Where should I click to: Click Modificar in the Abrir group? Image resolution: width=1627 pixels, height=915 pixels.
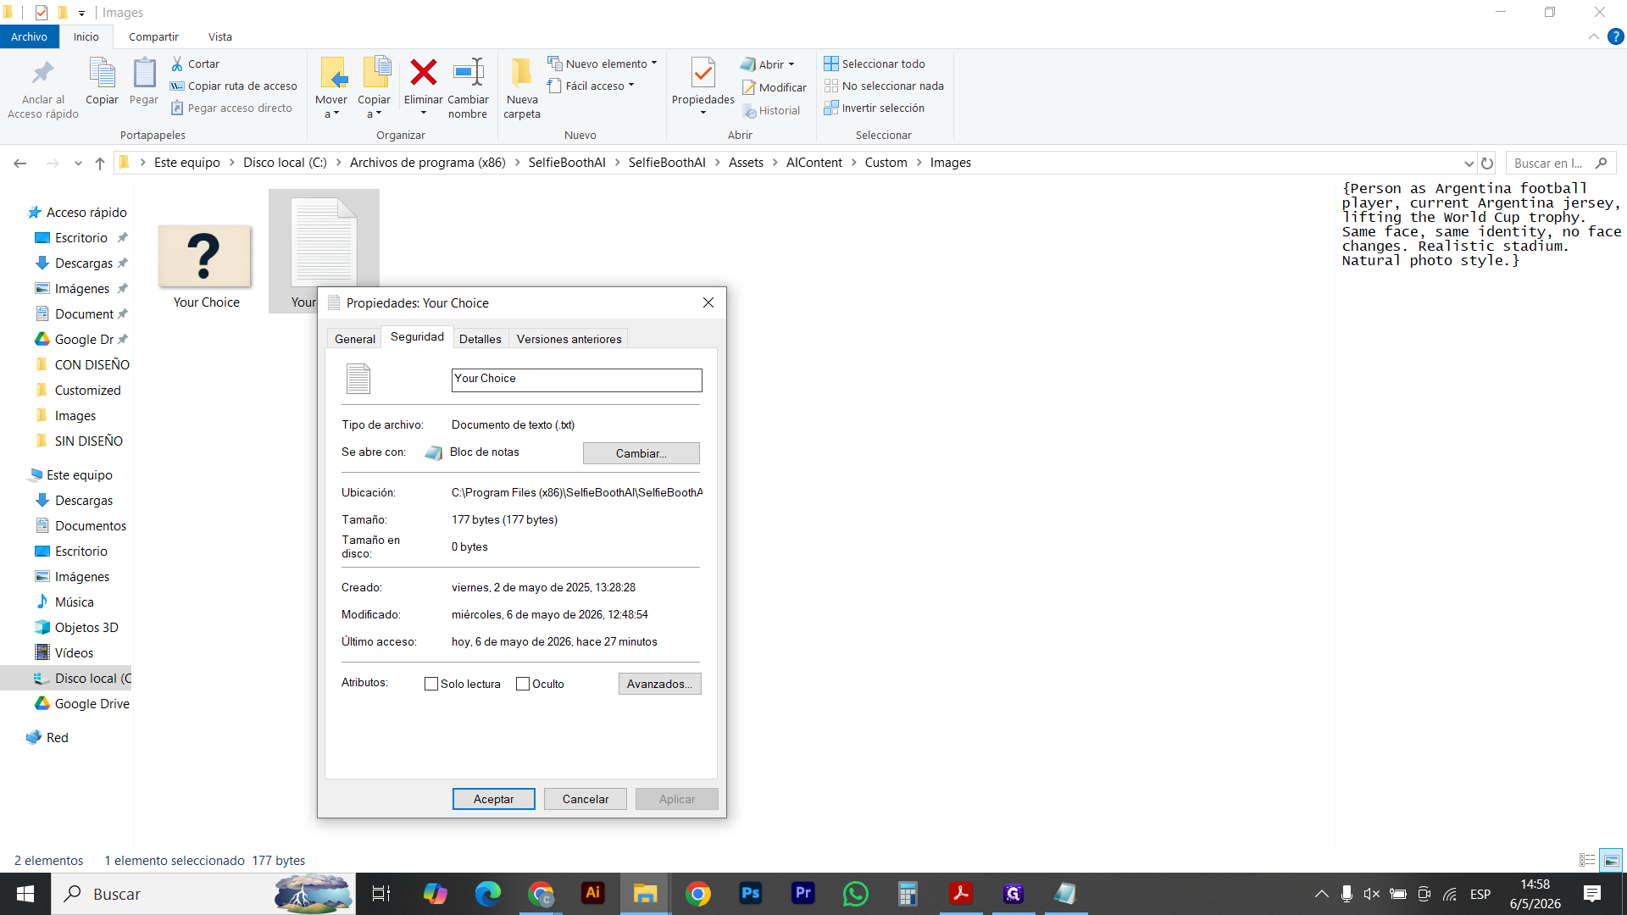(775, 87)
